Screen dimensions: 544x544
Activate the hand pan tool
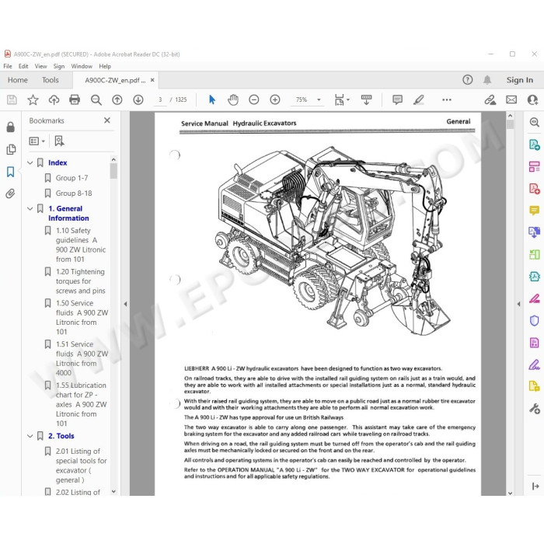pyautogui.click(x=233, y=100)
